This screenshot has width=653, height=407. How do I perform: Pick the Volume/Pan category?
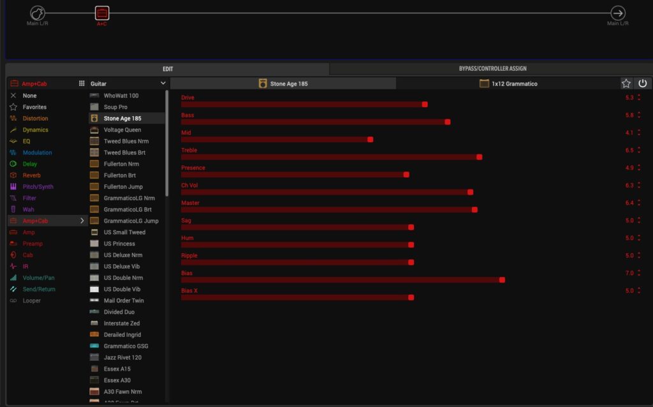[x=39, y=278]
